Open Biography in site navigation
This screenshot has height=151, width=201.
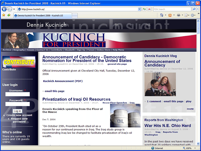pyautogui.click(x=19, y=50)
